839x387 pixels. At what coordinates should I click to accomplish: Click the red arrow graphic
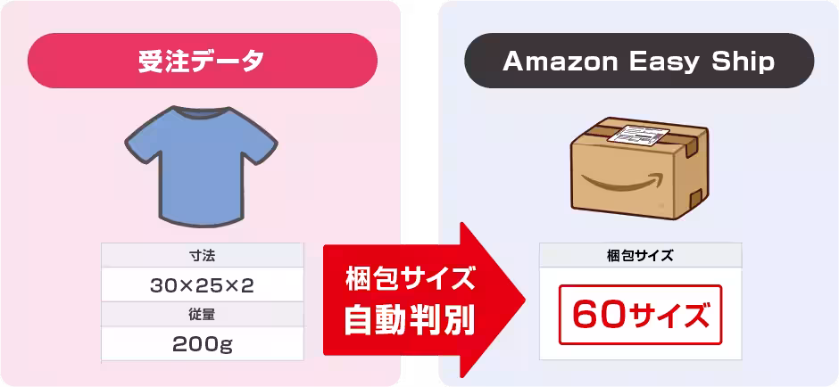point(424,300)
